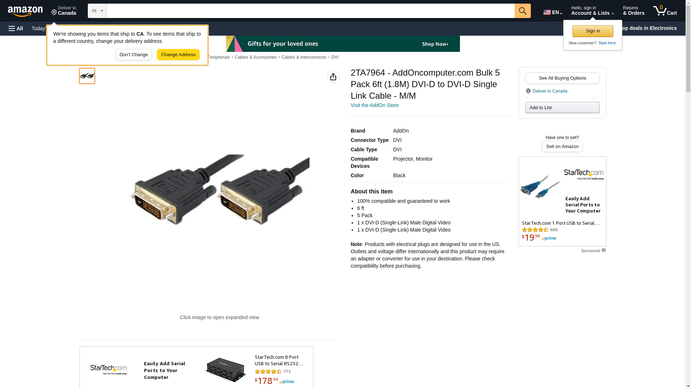Click the Amazon logo

25,11
